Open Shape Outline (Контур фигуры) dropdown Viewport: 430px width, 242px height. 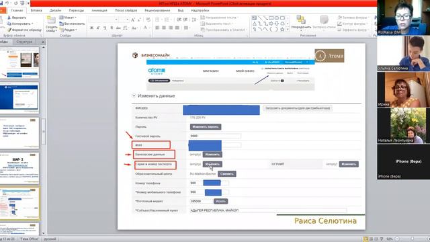tap(353, 24)
